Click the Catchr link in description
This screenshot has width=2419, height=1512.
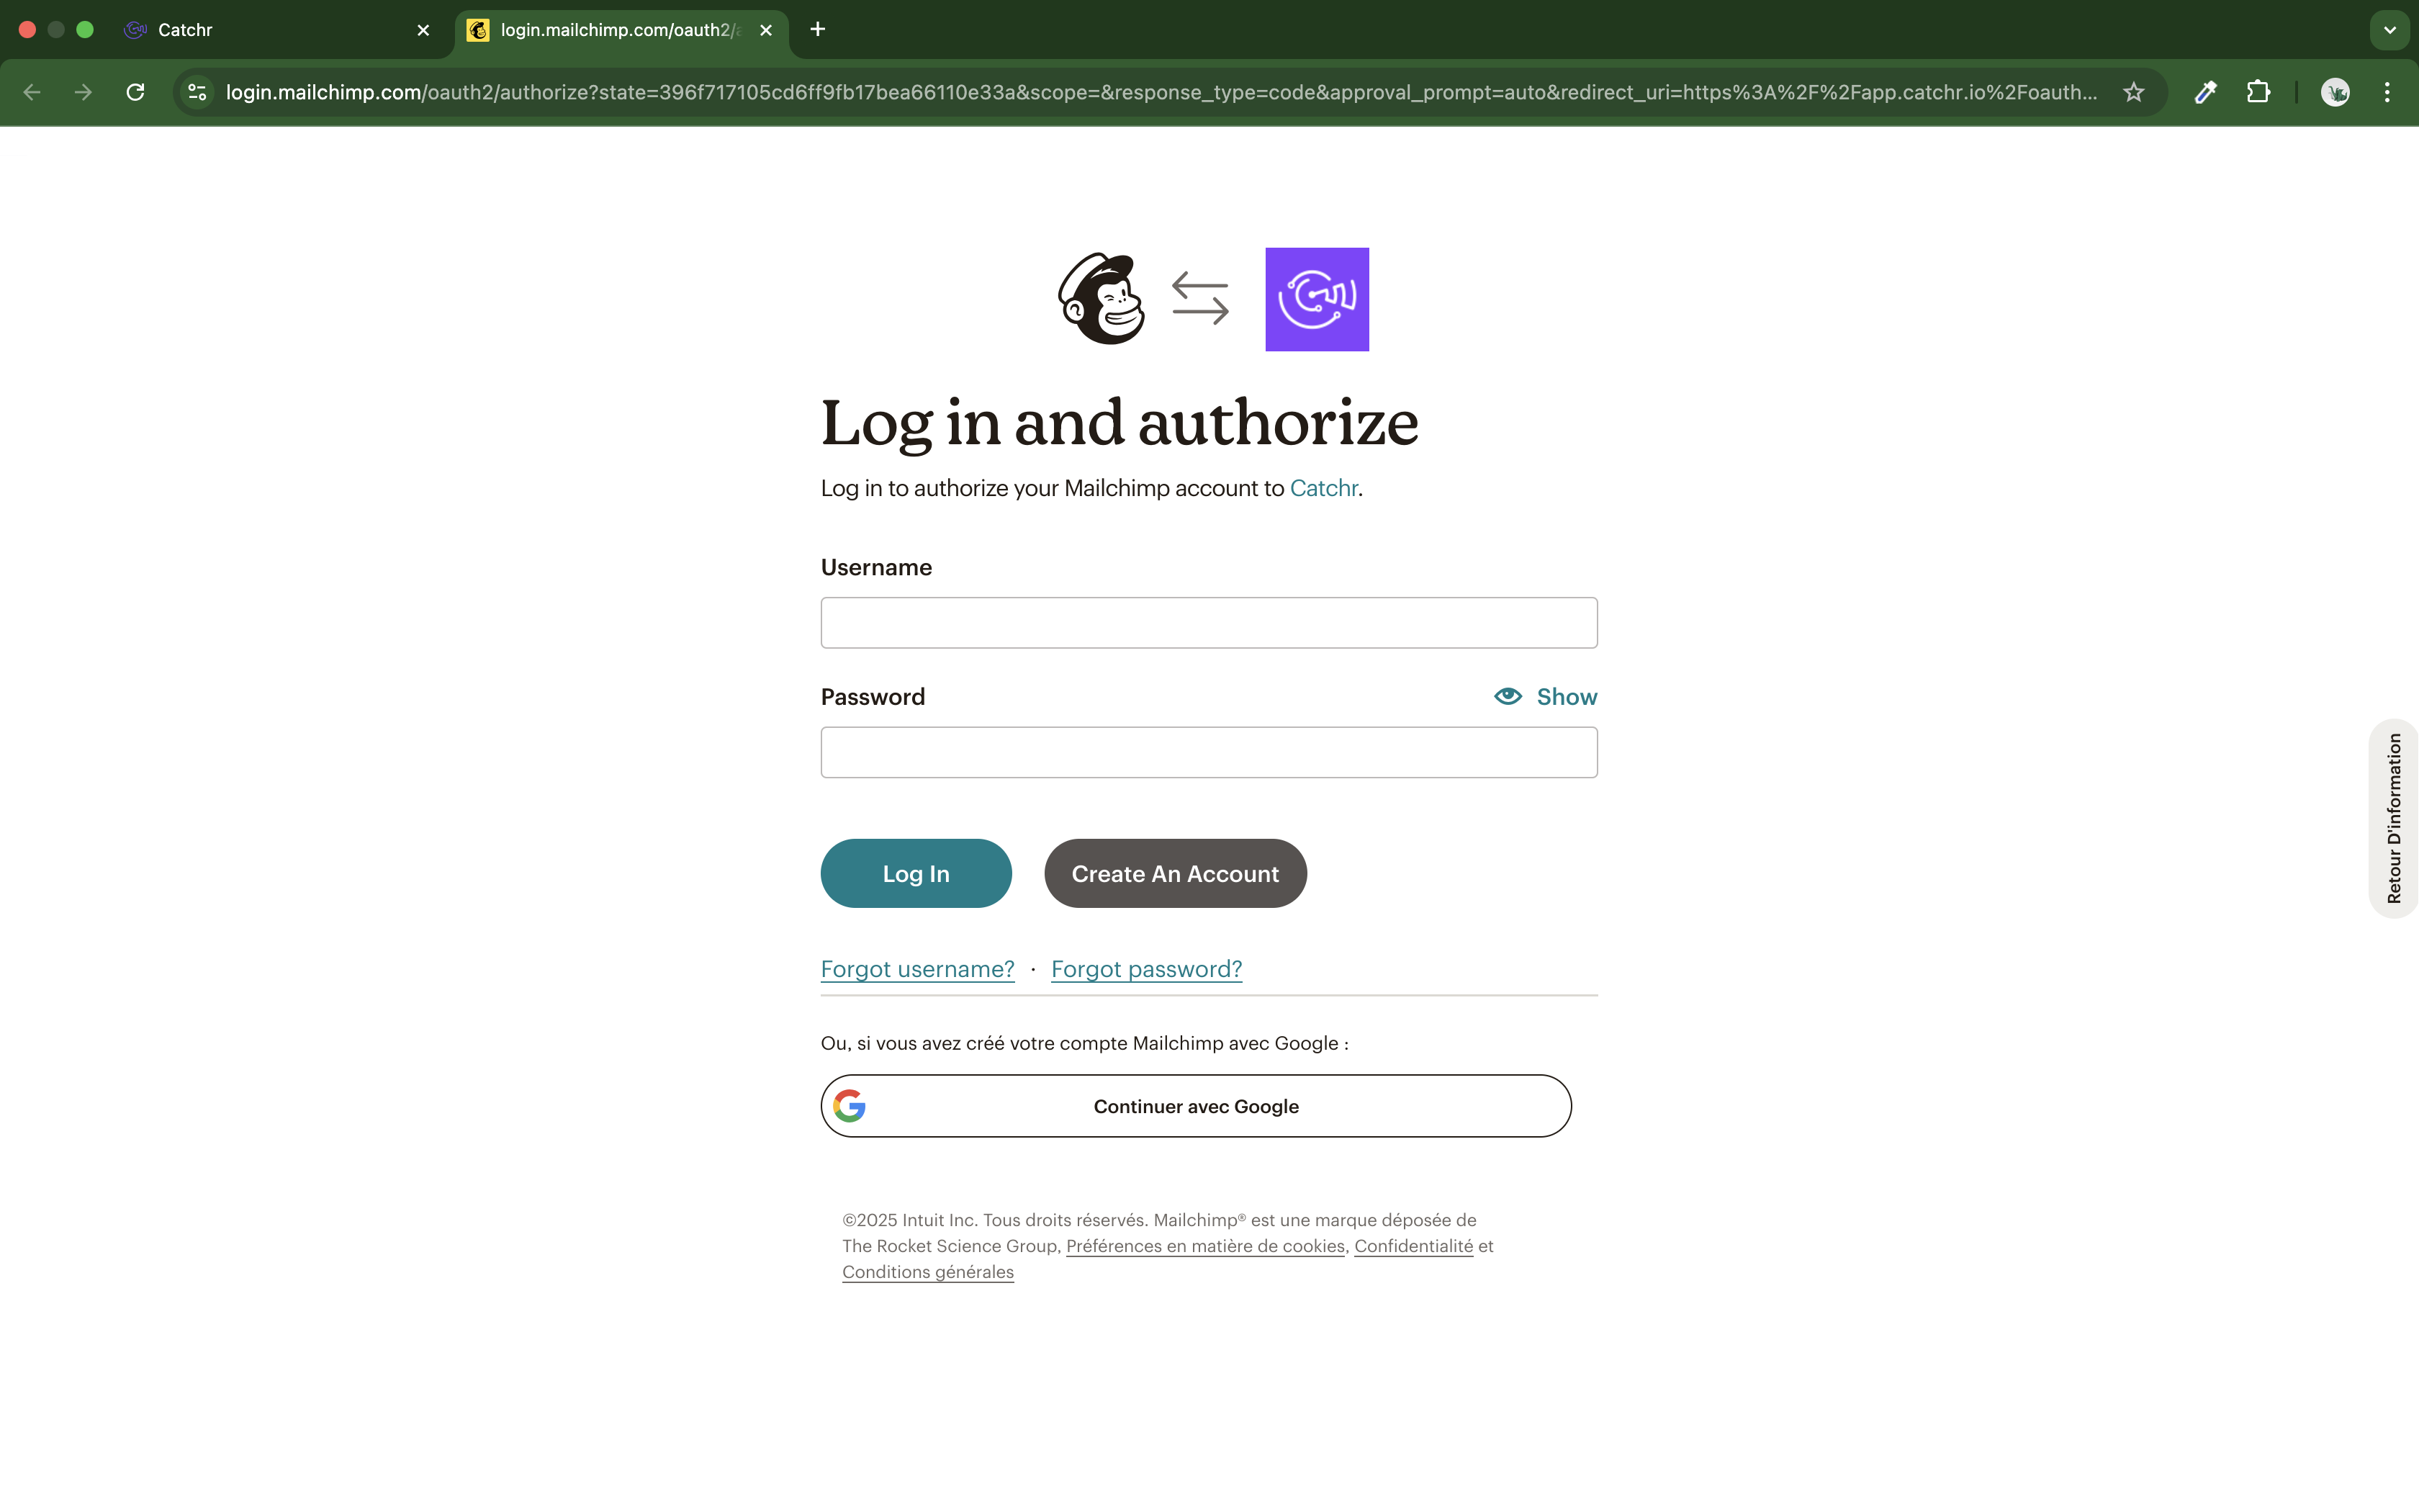click(1323, 488)
